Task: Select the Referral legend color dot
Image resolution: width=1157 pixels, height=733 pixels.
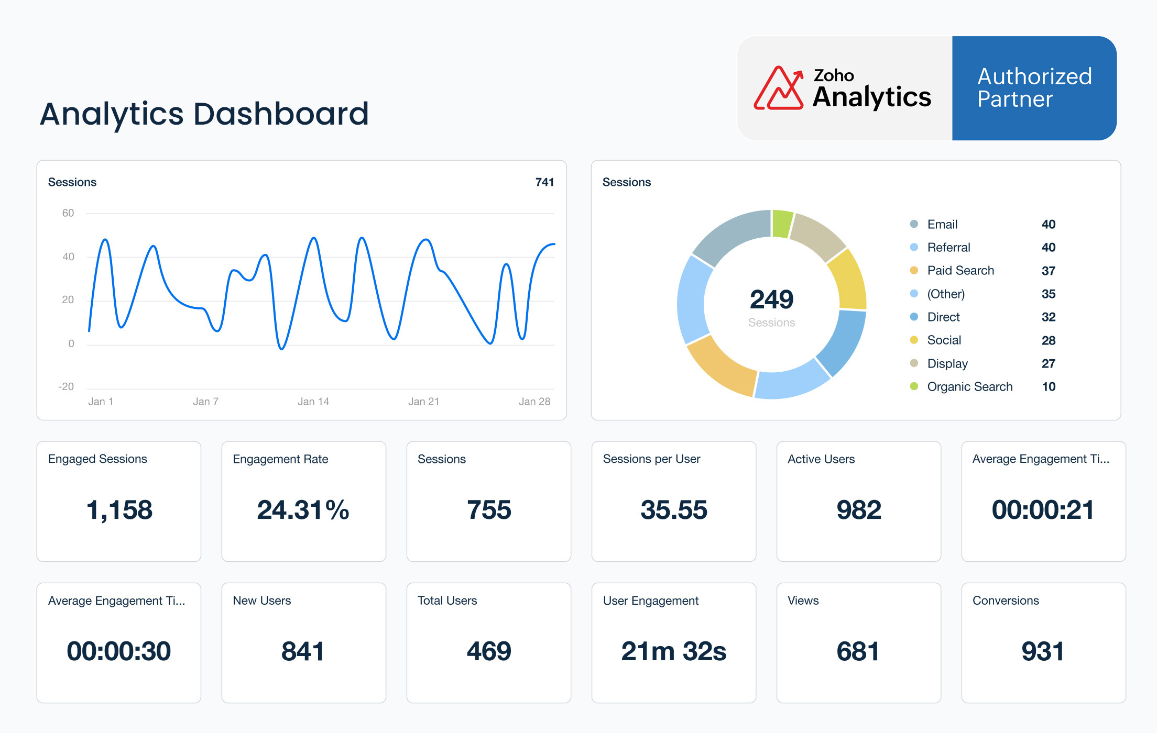Action: pyautogui.click(x=914, y=247)
